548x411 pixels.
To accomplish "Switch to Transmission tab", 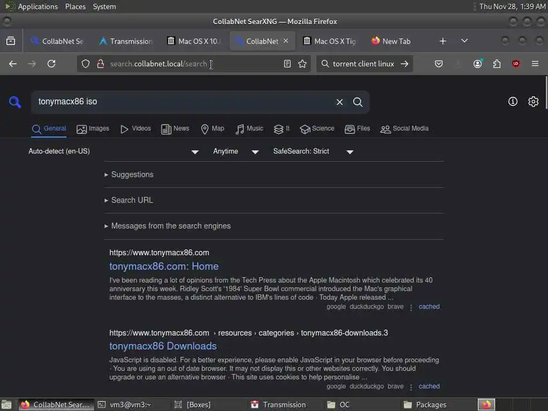I will (x=126, y=41).
